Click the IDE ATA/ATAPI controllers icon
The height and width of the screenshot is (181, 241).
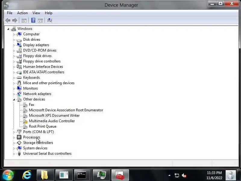[19, 72]
